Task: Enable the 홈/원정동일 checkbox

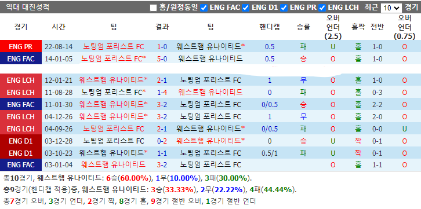Action: point(153,8)
